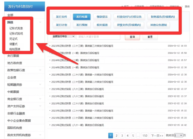Image resolution: width=193 pixels, height=139 pixels.
Task: Open 2023年记账式贴现(八十一期)国债发行招标情况
Action: 78,125
